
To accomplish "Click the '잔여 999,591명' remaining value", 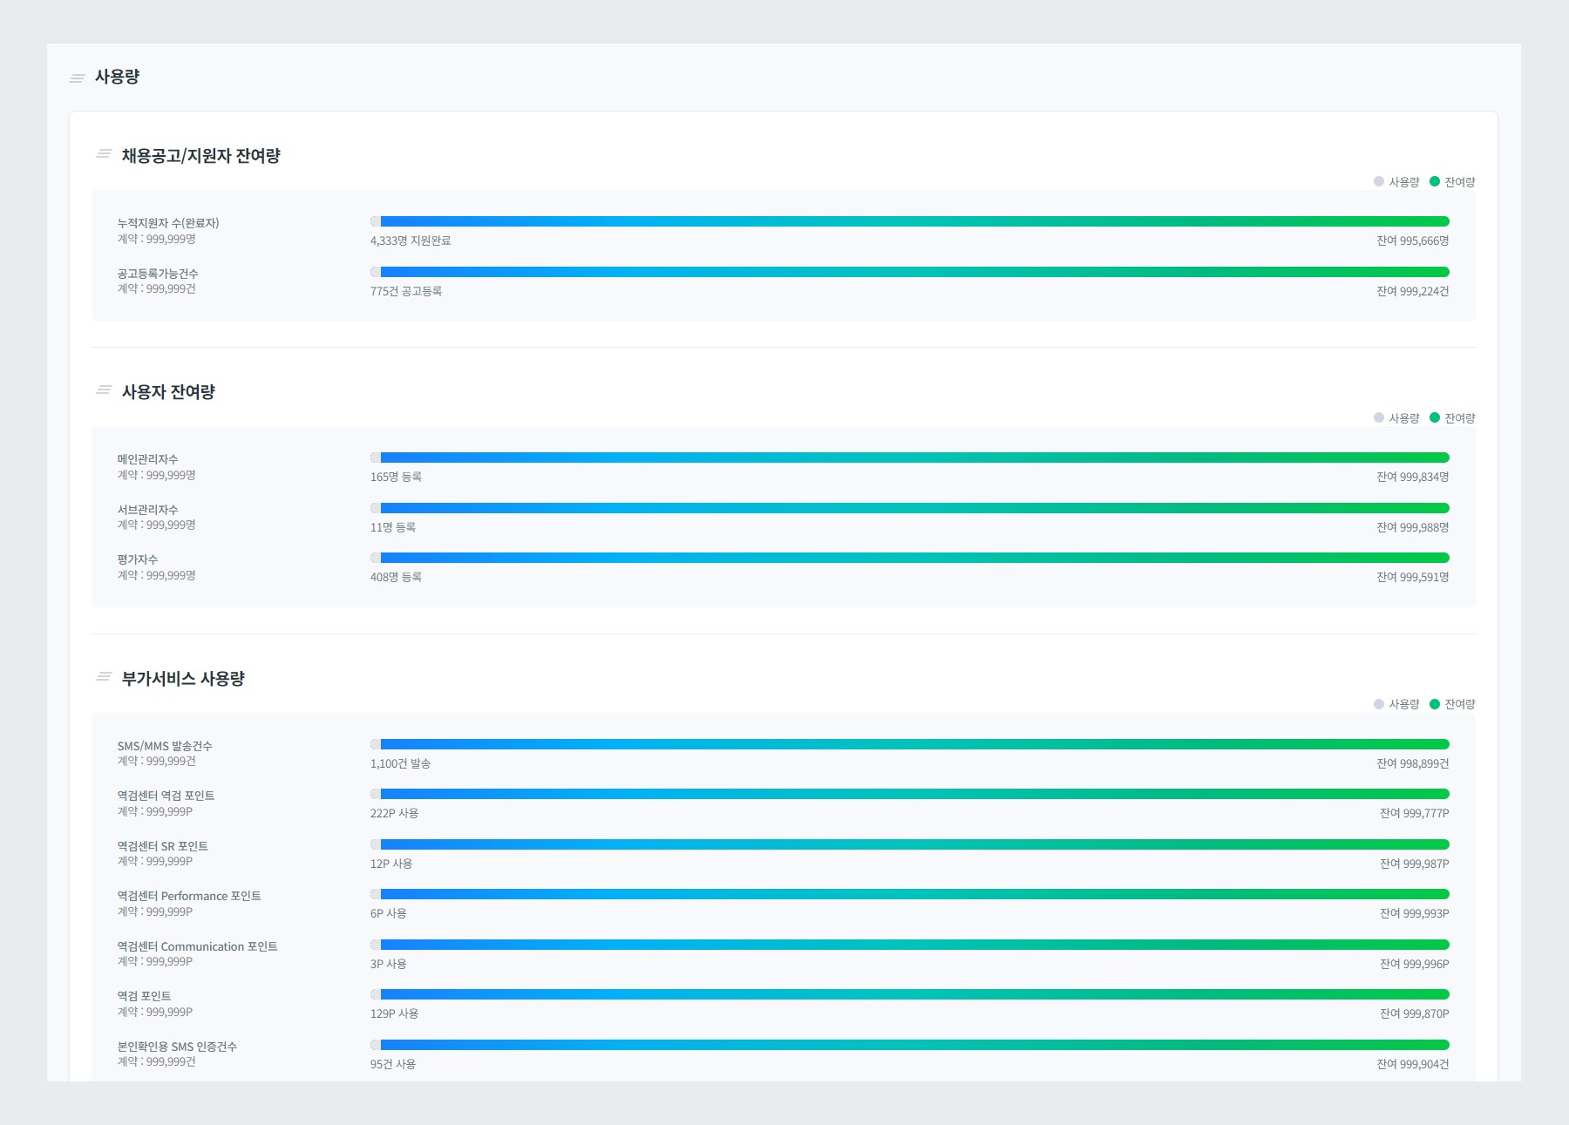I will pyautogui.click(x=1413, y=577).
